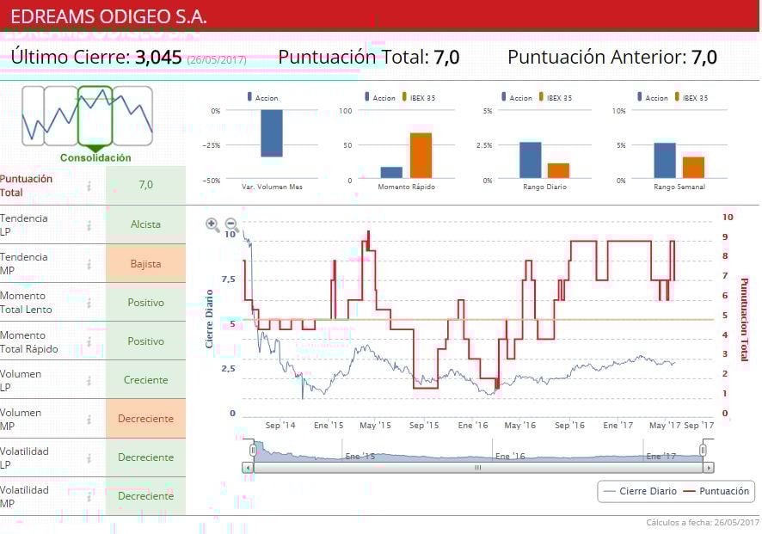Viewport: 762px width, 534px height.
Task: Click the Cálculos a fecha 26/05/2017 note
Action: click(702, 523)
